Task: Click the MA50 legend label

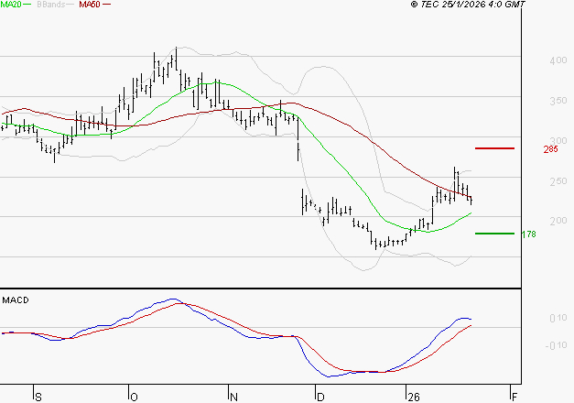Action: pos(90,5)
